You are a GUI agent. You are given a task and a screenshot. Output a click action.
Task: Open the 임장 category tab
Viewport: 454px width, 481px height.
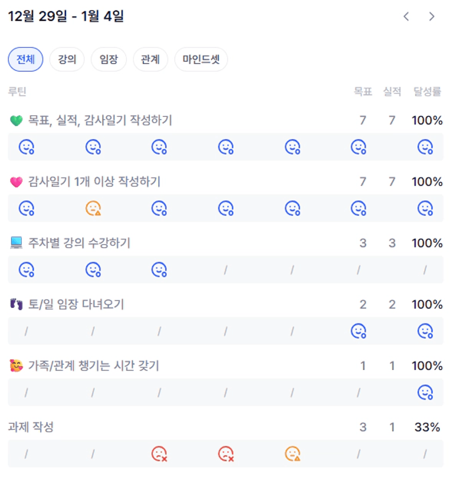109,59
